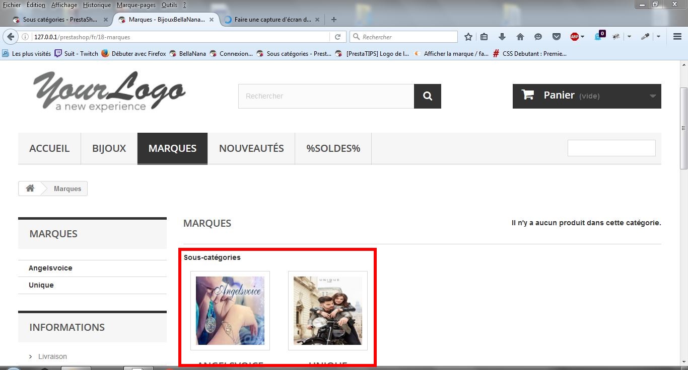Open the BellaNana bookmark
This screenshot has width=688, height=370.
(187, 53)
